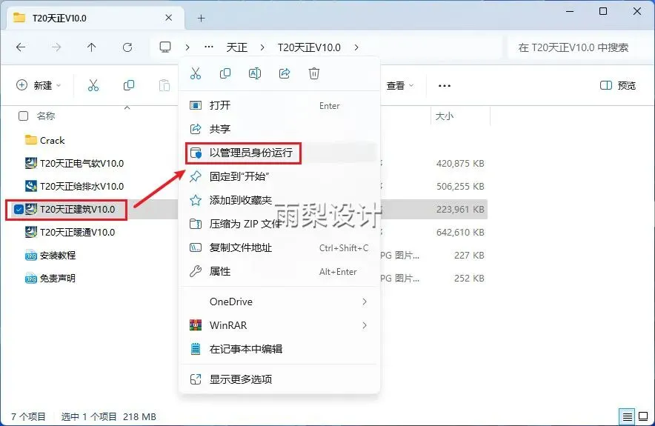Click the 642,610 KB size cell
This screenshot has height=426, width=655.
pyautogui.click(x=460, y=232)
